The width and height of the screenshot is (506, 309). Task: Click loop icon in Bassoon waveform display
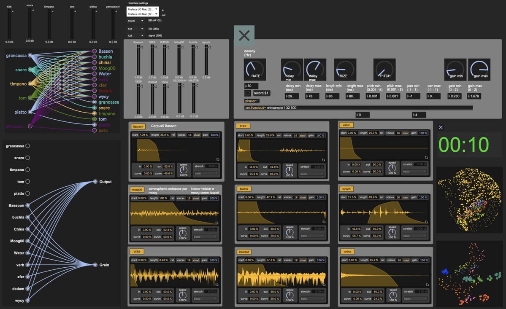coord(218,159)
